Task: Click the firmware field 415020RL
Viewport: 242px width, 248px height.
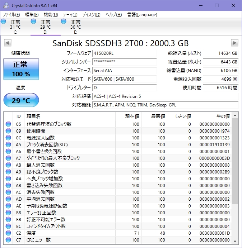Action: [x=124, y=53]
